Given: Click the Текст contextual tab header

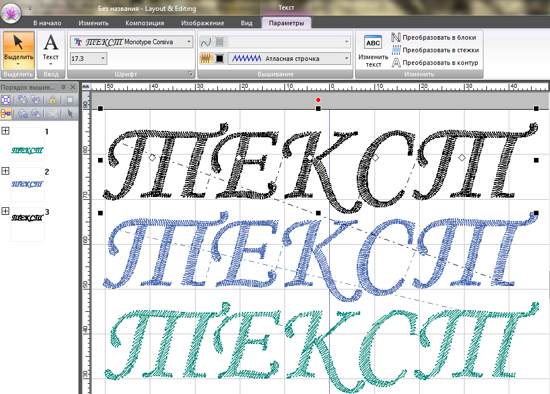Looking at the screenshot, I should click(286, 7).
